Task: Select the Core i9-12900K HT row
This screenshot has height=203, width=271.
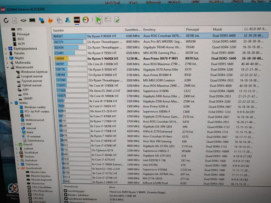Action: tap(158, 86)
